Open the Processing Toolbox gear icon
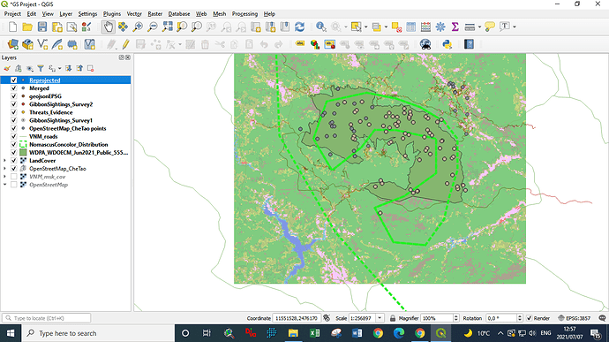This screenshot has height=342, width=609. (440, 27)
